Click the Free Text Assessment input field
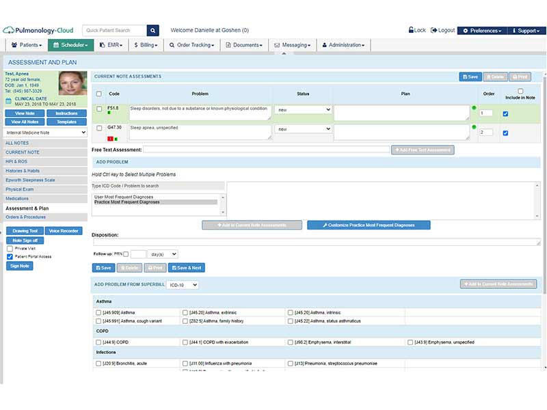This screenshot has width=547, height=410. tap(267, 150)
